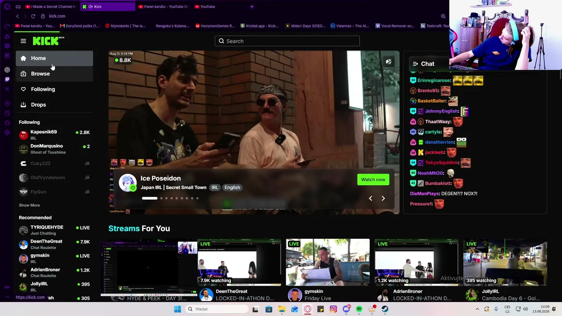Open Kapesnik69's channel in Following list
562x316 pixels.
coord(54,135)
